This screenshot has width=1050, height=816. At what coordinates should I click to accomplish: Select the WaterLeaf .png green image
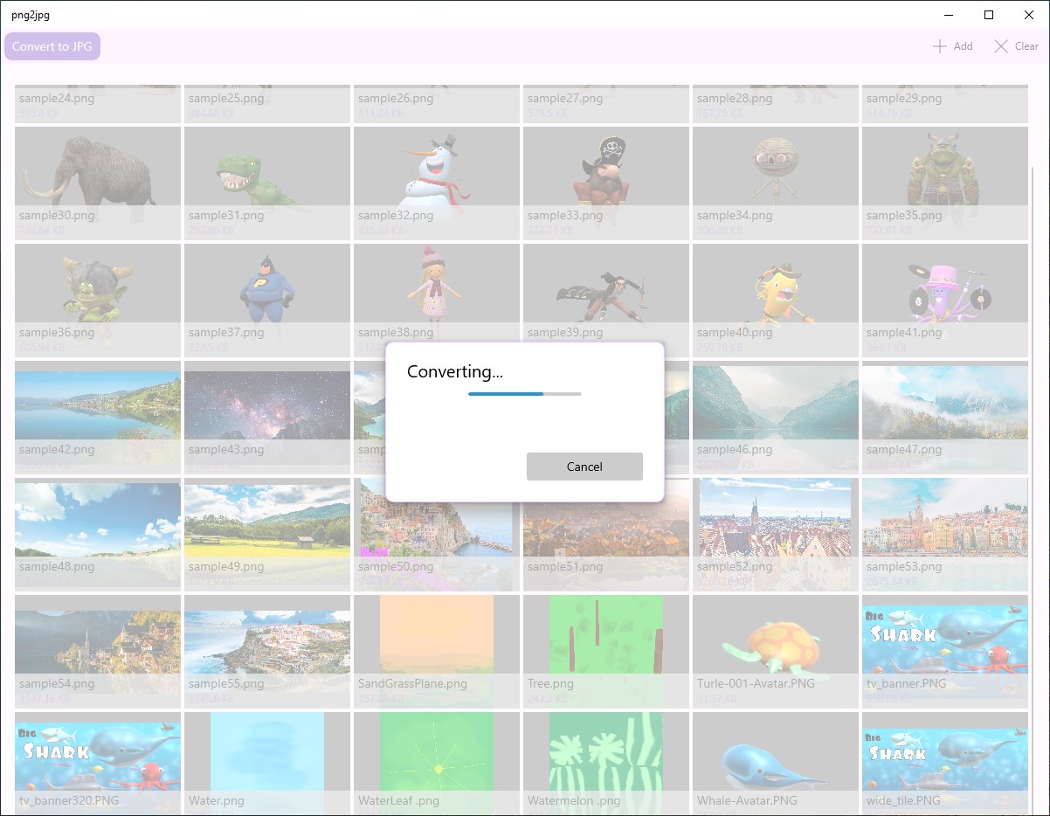coord(437,764)
